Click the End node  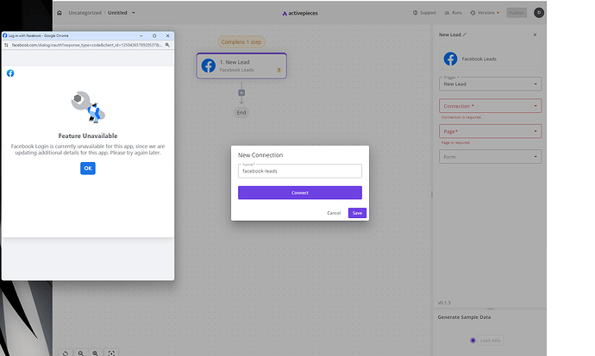pyautogui.click(x=241, y=113)
